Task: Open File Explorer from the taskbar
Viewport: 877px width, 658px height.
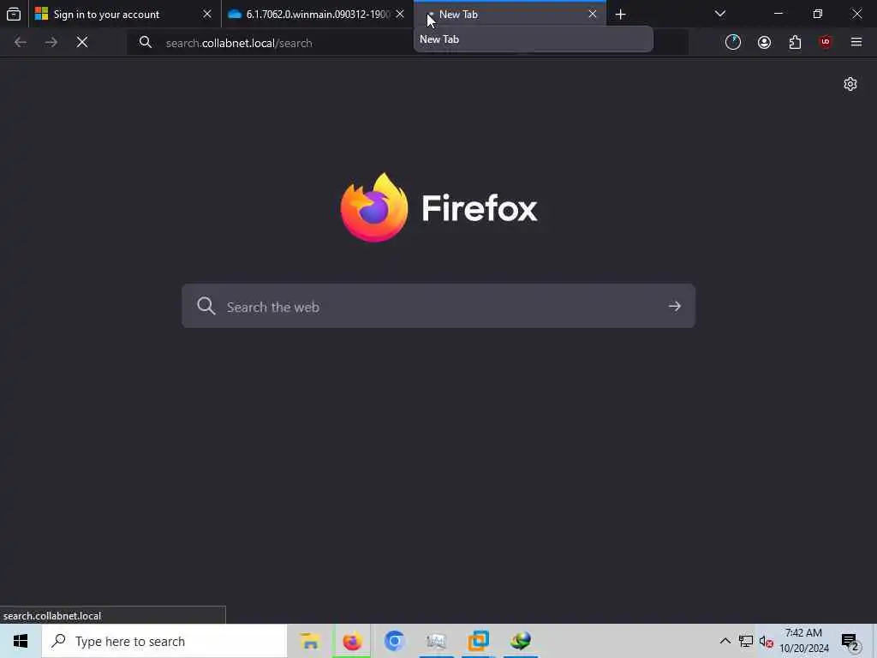Action: click(x=309, y=641)
